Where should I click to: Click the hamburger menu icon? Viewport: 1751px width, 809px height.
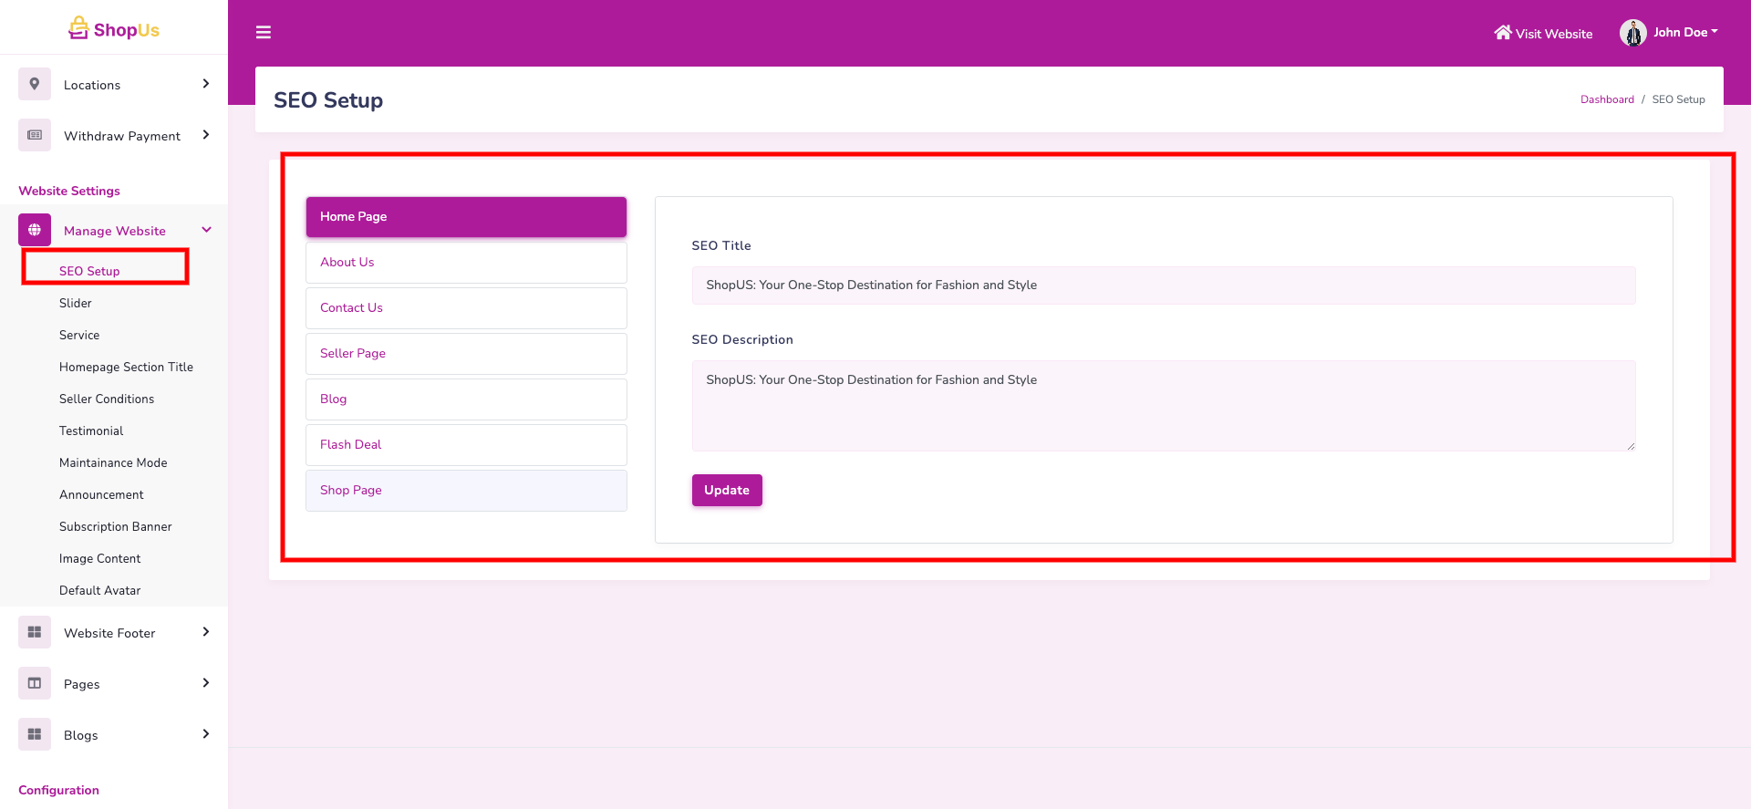(x=264, y=33)
